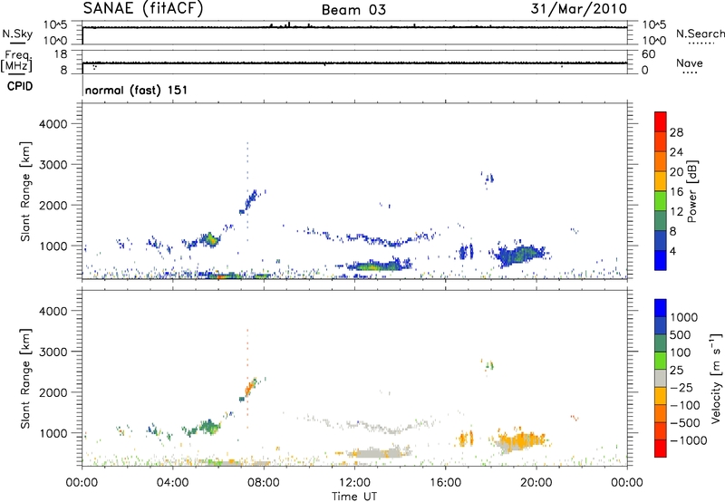725x502 pixels.
Task: Click the 'Velocity [m s-1]' colorbar title
Action: [x=716, y=378]
